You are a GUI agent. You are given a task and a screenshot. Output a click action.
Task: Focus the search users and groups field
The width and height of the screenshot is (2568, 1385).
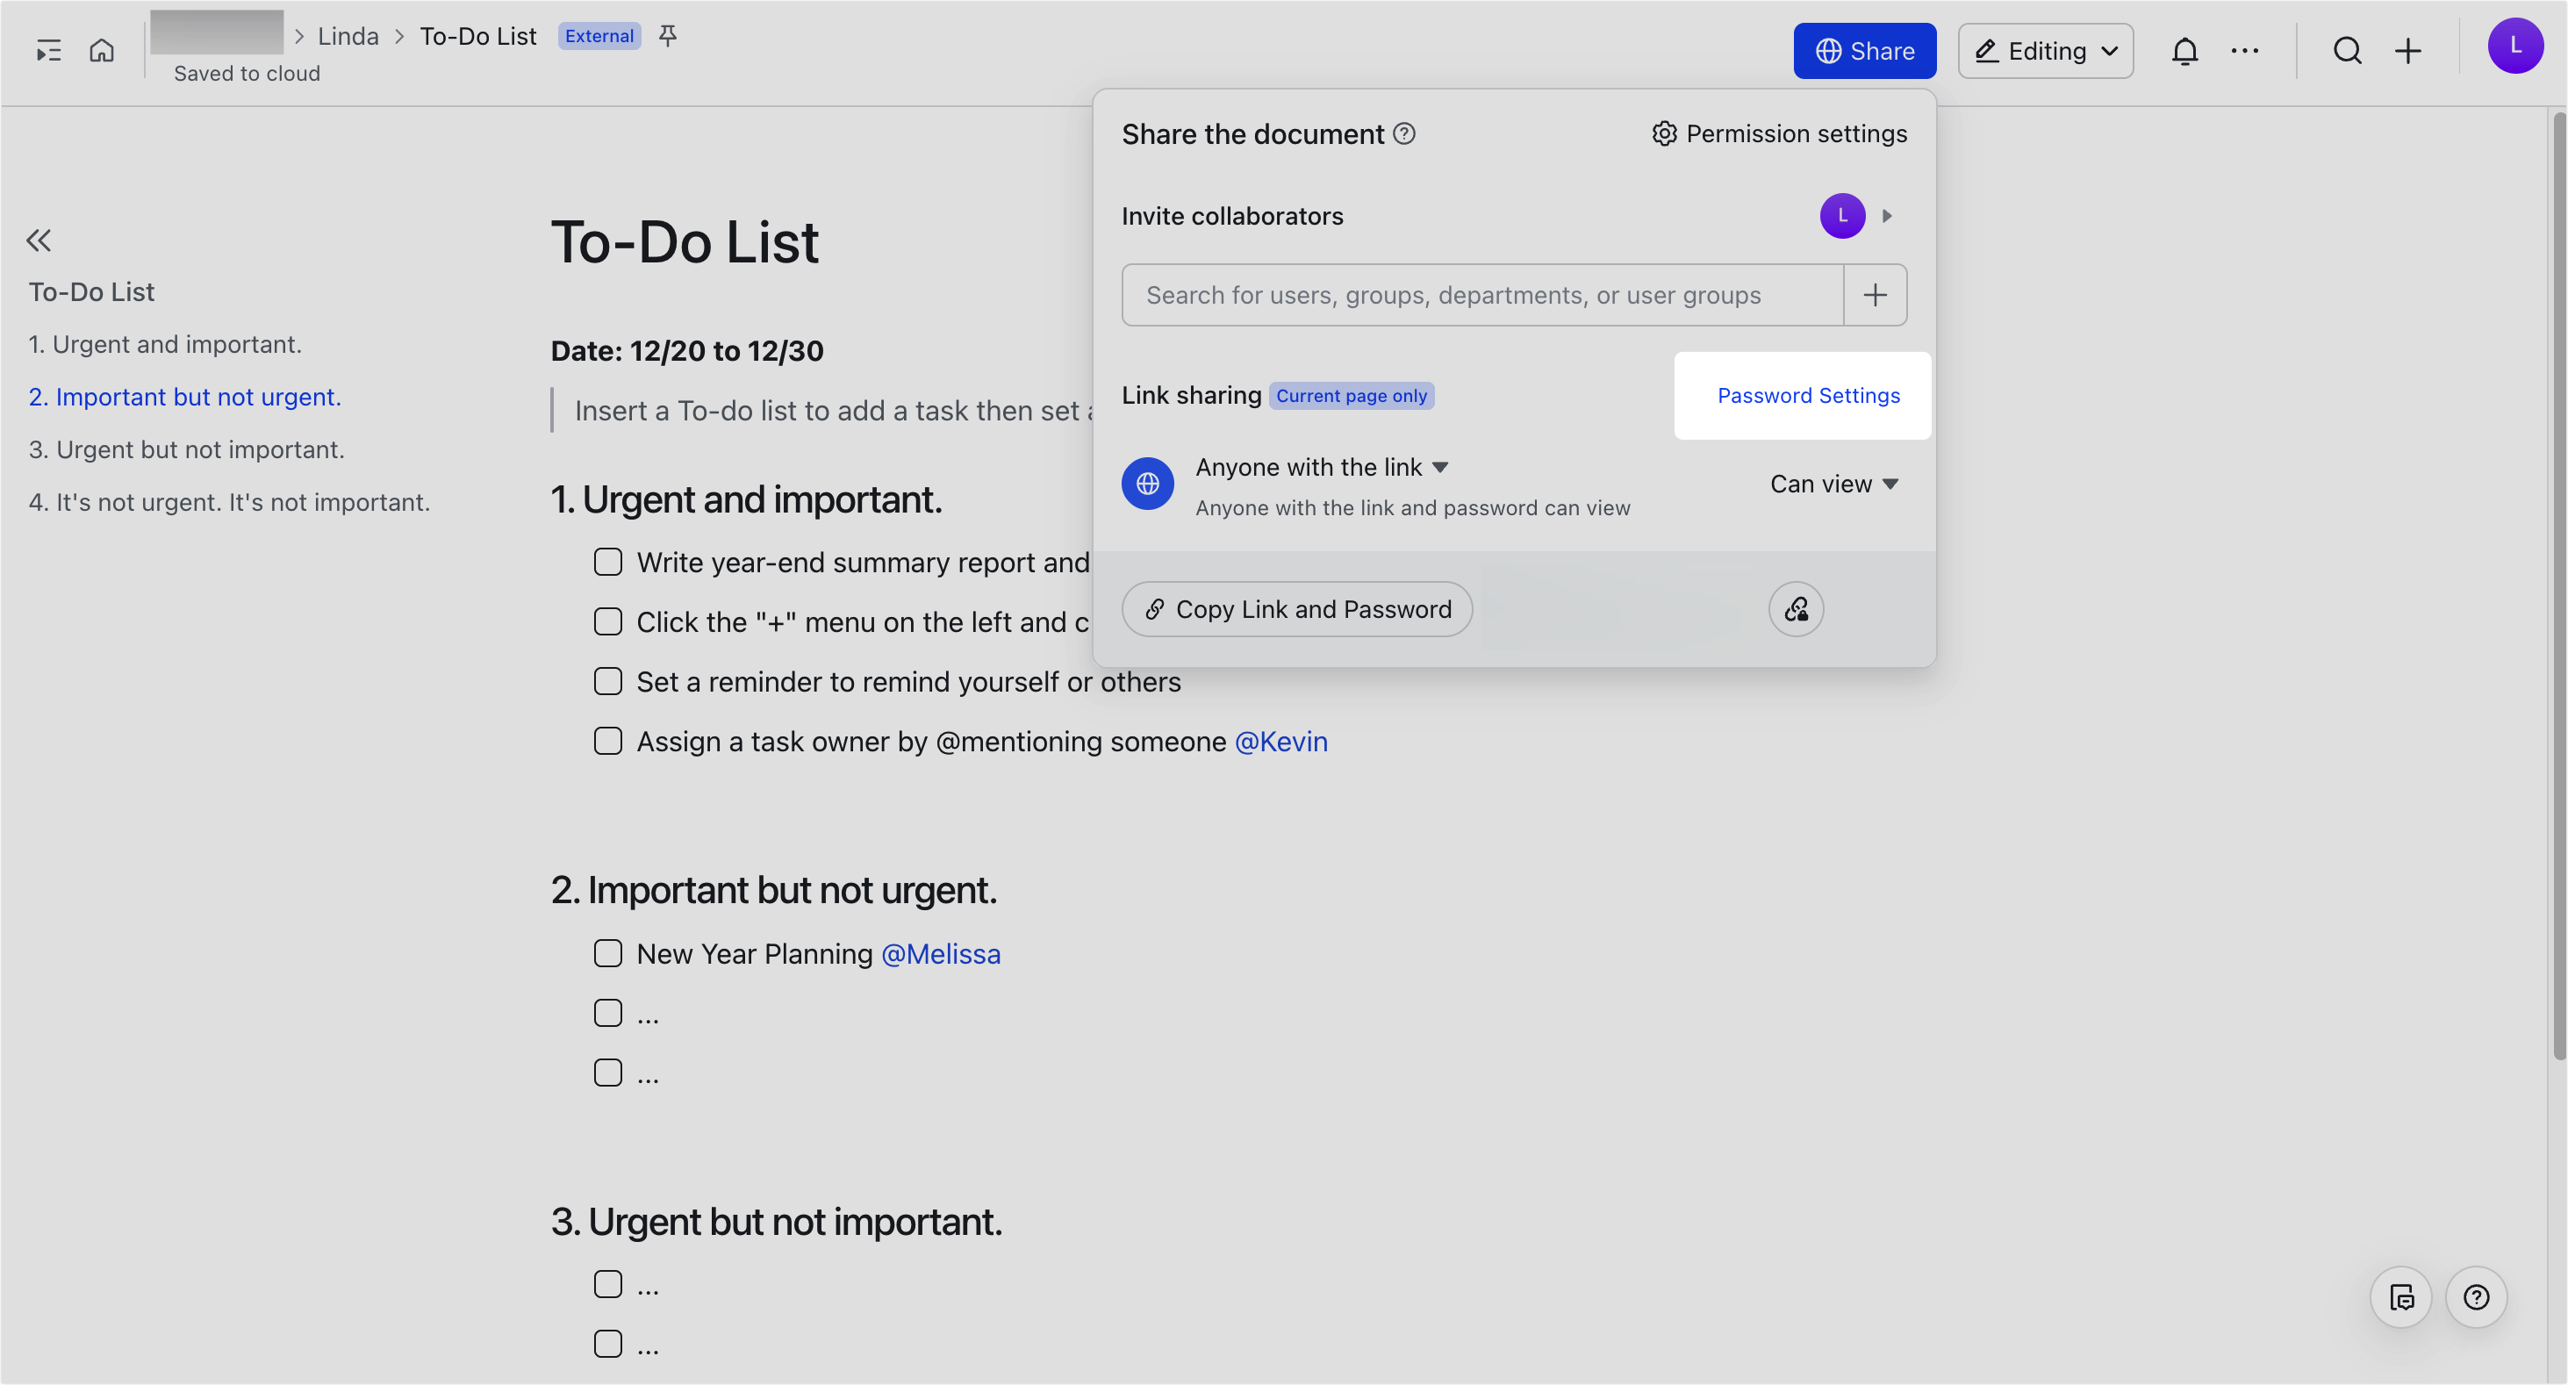pyautogui.click(x=1482, y=295)
